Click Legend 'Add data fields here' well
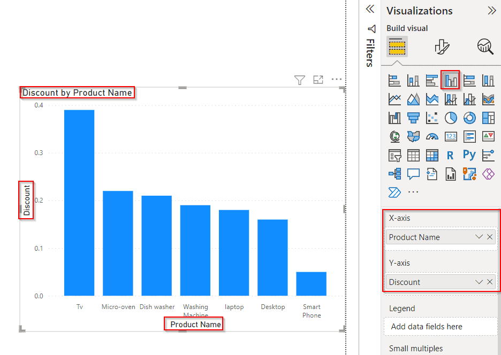This screenshot has width=501, height=355. point(441,326)
